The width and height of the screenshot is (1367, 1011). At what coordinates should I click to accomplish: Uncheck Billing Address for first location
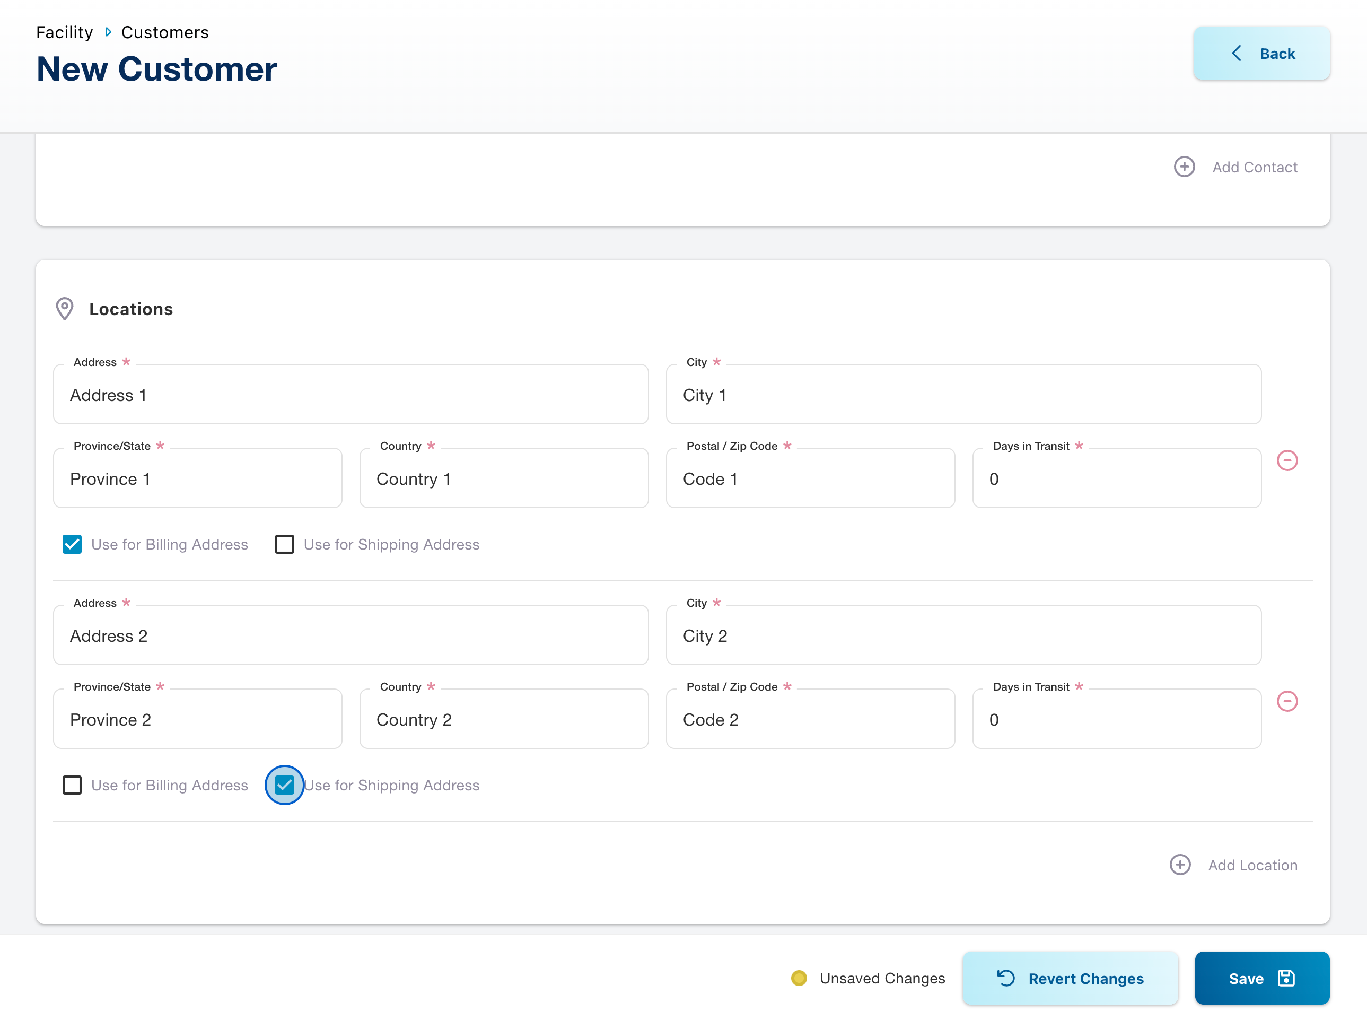(x=72, y=544)
